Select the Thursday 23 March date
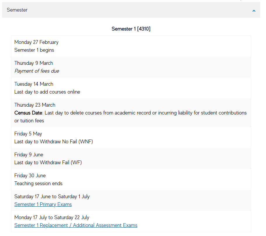Image resolution: width=266 pixels, height=236 pixels. (35, 105)
